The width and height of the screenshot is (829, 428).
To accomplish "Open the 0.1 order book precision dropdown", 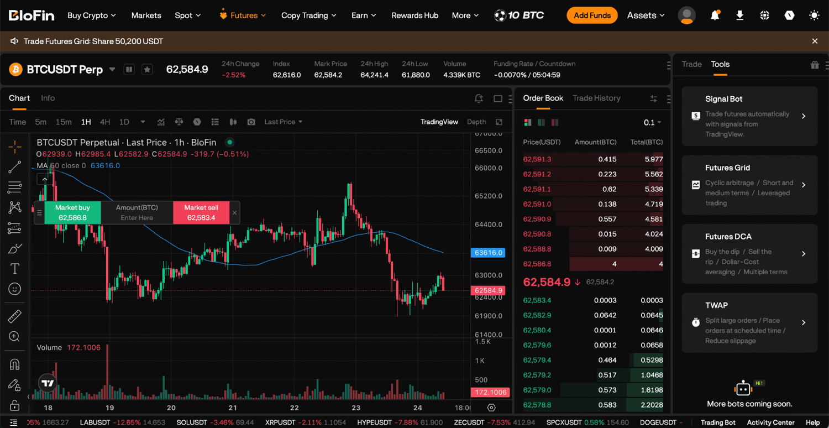I will pos(652,122).
